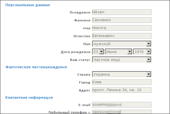Click the E-mail label text

pyautogui.click(x=84, y=105)
